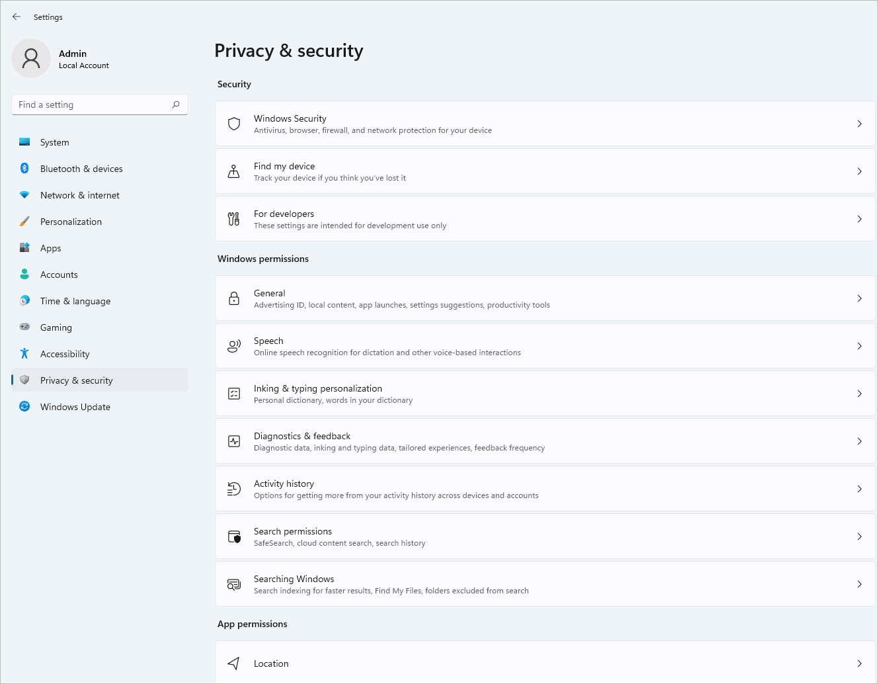This screenshot has height=684, width=878.
Task: Select Network & internet in sidebar
Action: click(x=100, y=195)
